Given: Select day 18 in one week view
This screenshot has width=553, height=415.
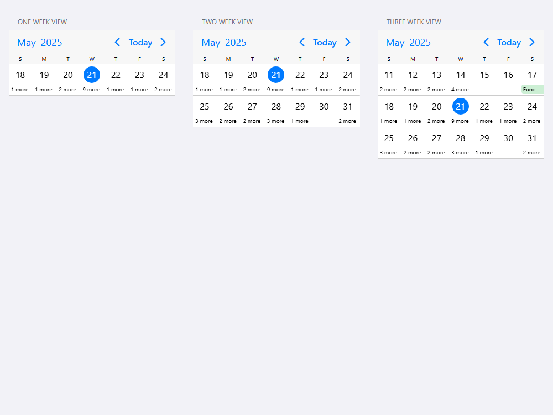Looking at the screenshot, I should (x=20, y=75).
